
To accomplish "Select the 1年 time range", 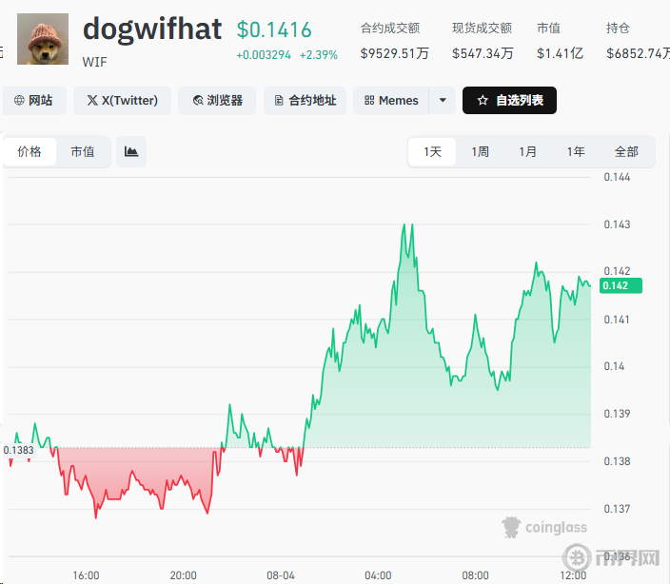I will point(576,151).
